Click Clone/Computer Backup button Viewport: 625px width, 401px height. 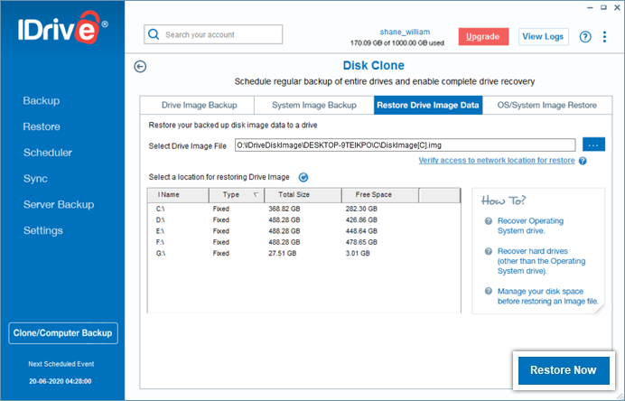pos(63,333)
